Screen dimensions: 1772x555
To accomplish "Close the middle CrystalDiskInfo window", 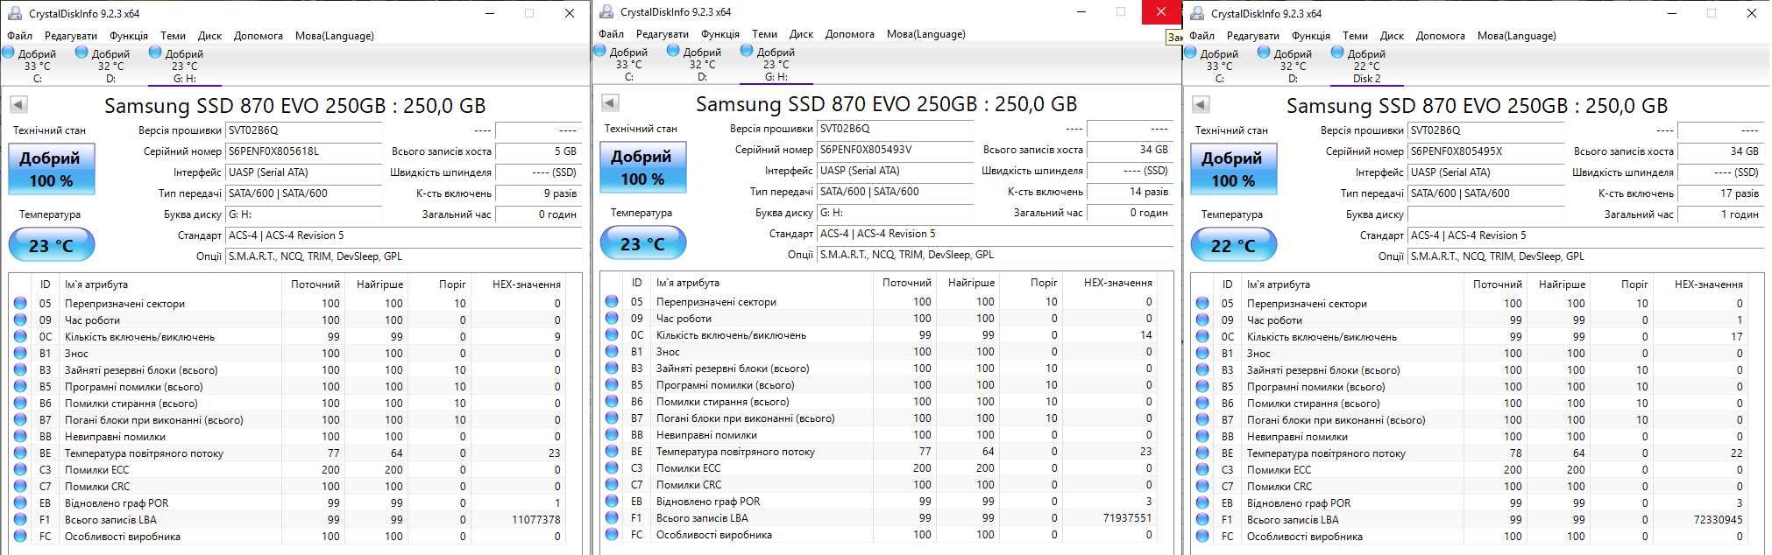I will click(x=1160, y=11).
